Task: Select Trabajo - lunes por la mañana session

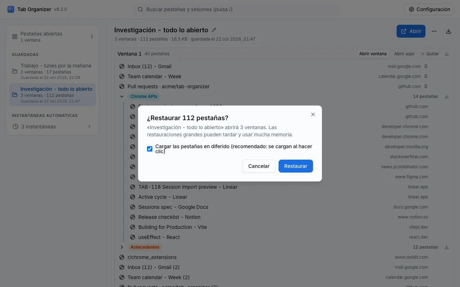Action: [52, 72]
